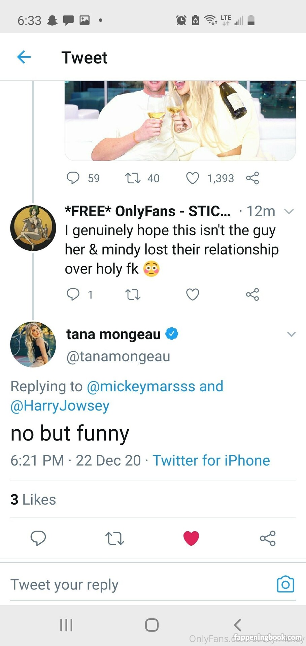View the 3 Likes list
The width and height of the screenshot is (306, 646).
33,500
